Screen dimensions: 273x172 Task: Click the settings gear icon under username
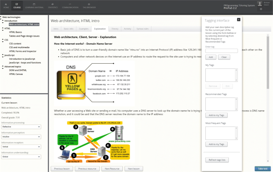tap(261, 9)
